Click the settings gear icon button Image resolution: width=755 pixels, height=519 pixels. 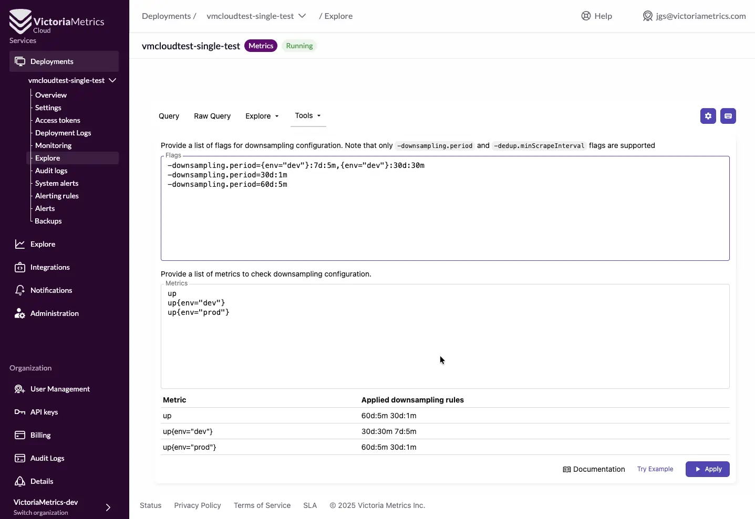coord(708,116)
